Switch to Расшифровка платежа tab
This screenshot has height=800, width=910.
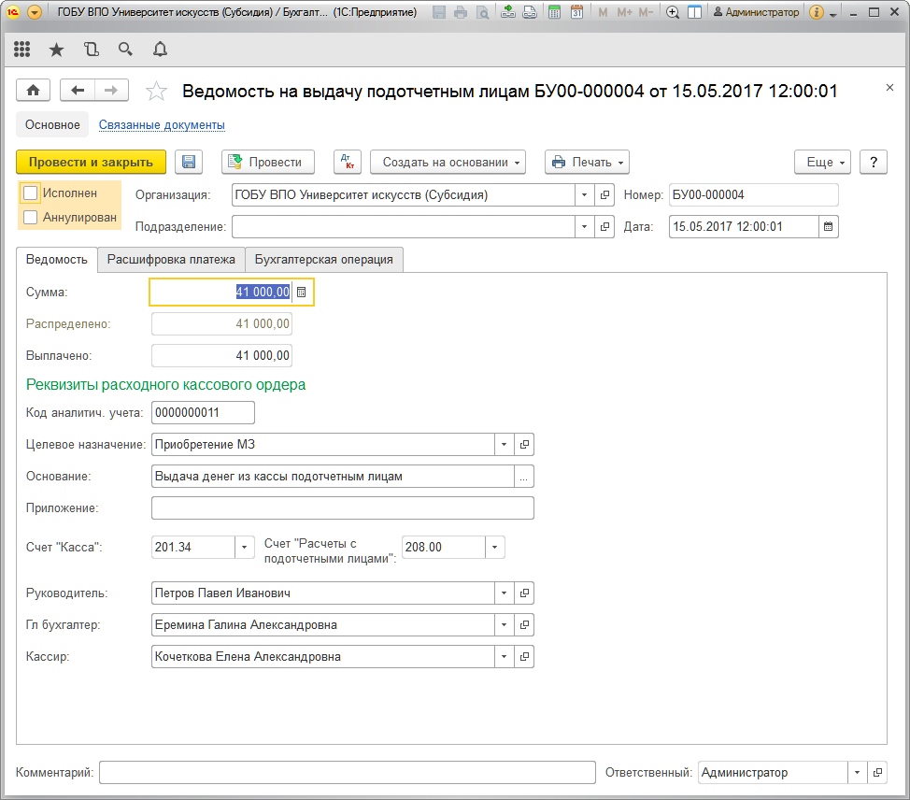tap(171, 260)
